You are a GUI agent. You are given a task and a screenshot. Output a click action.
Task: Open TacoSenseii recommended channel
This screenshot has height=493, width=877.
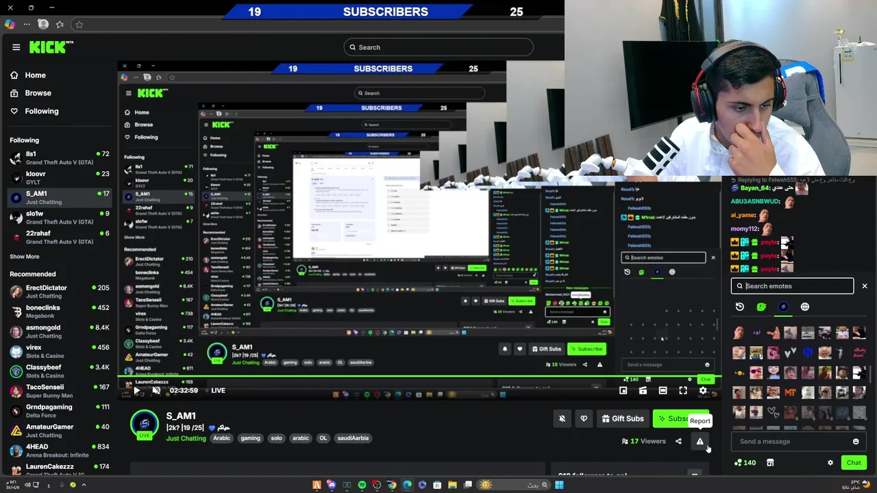pyautogui.click(x=59, y=392)
